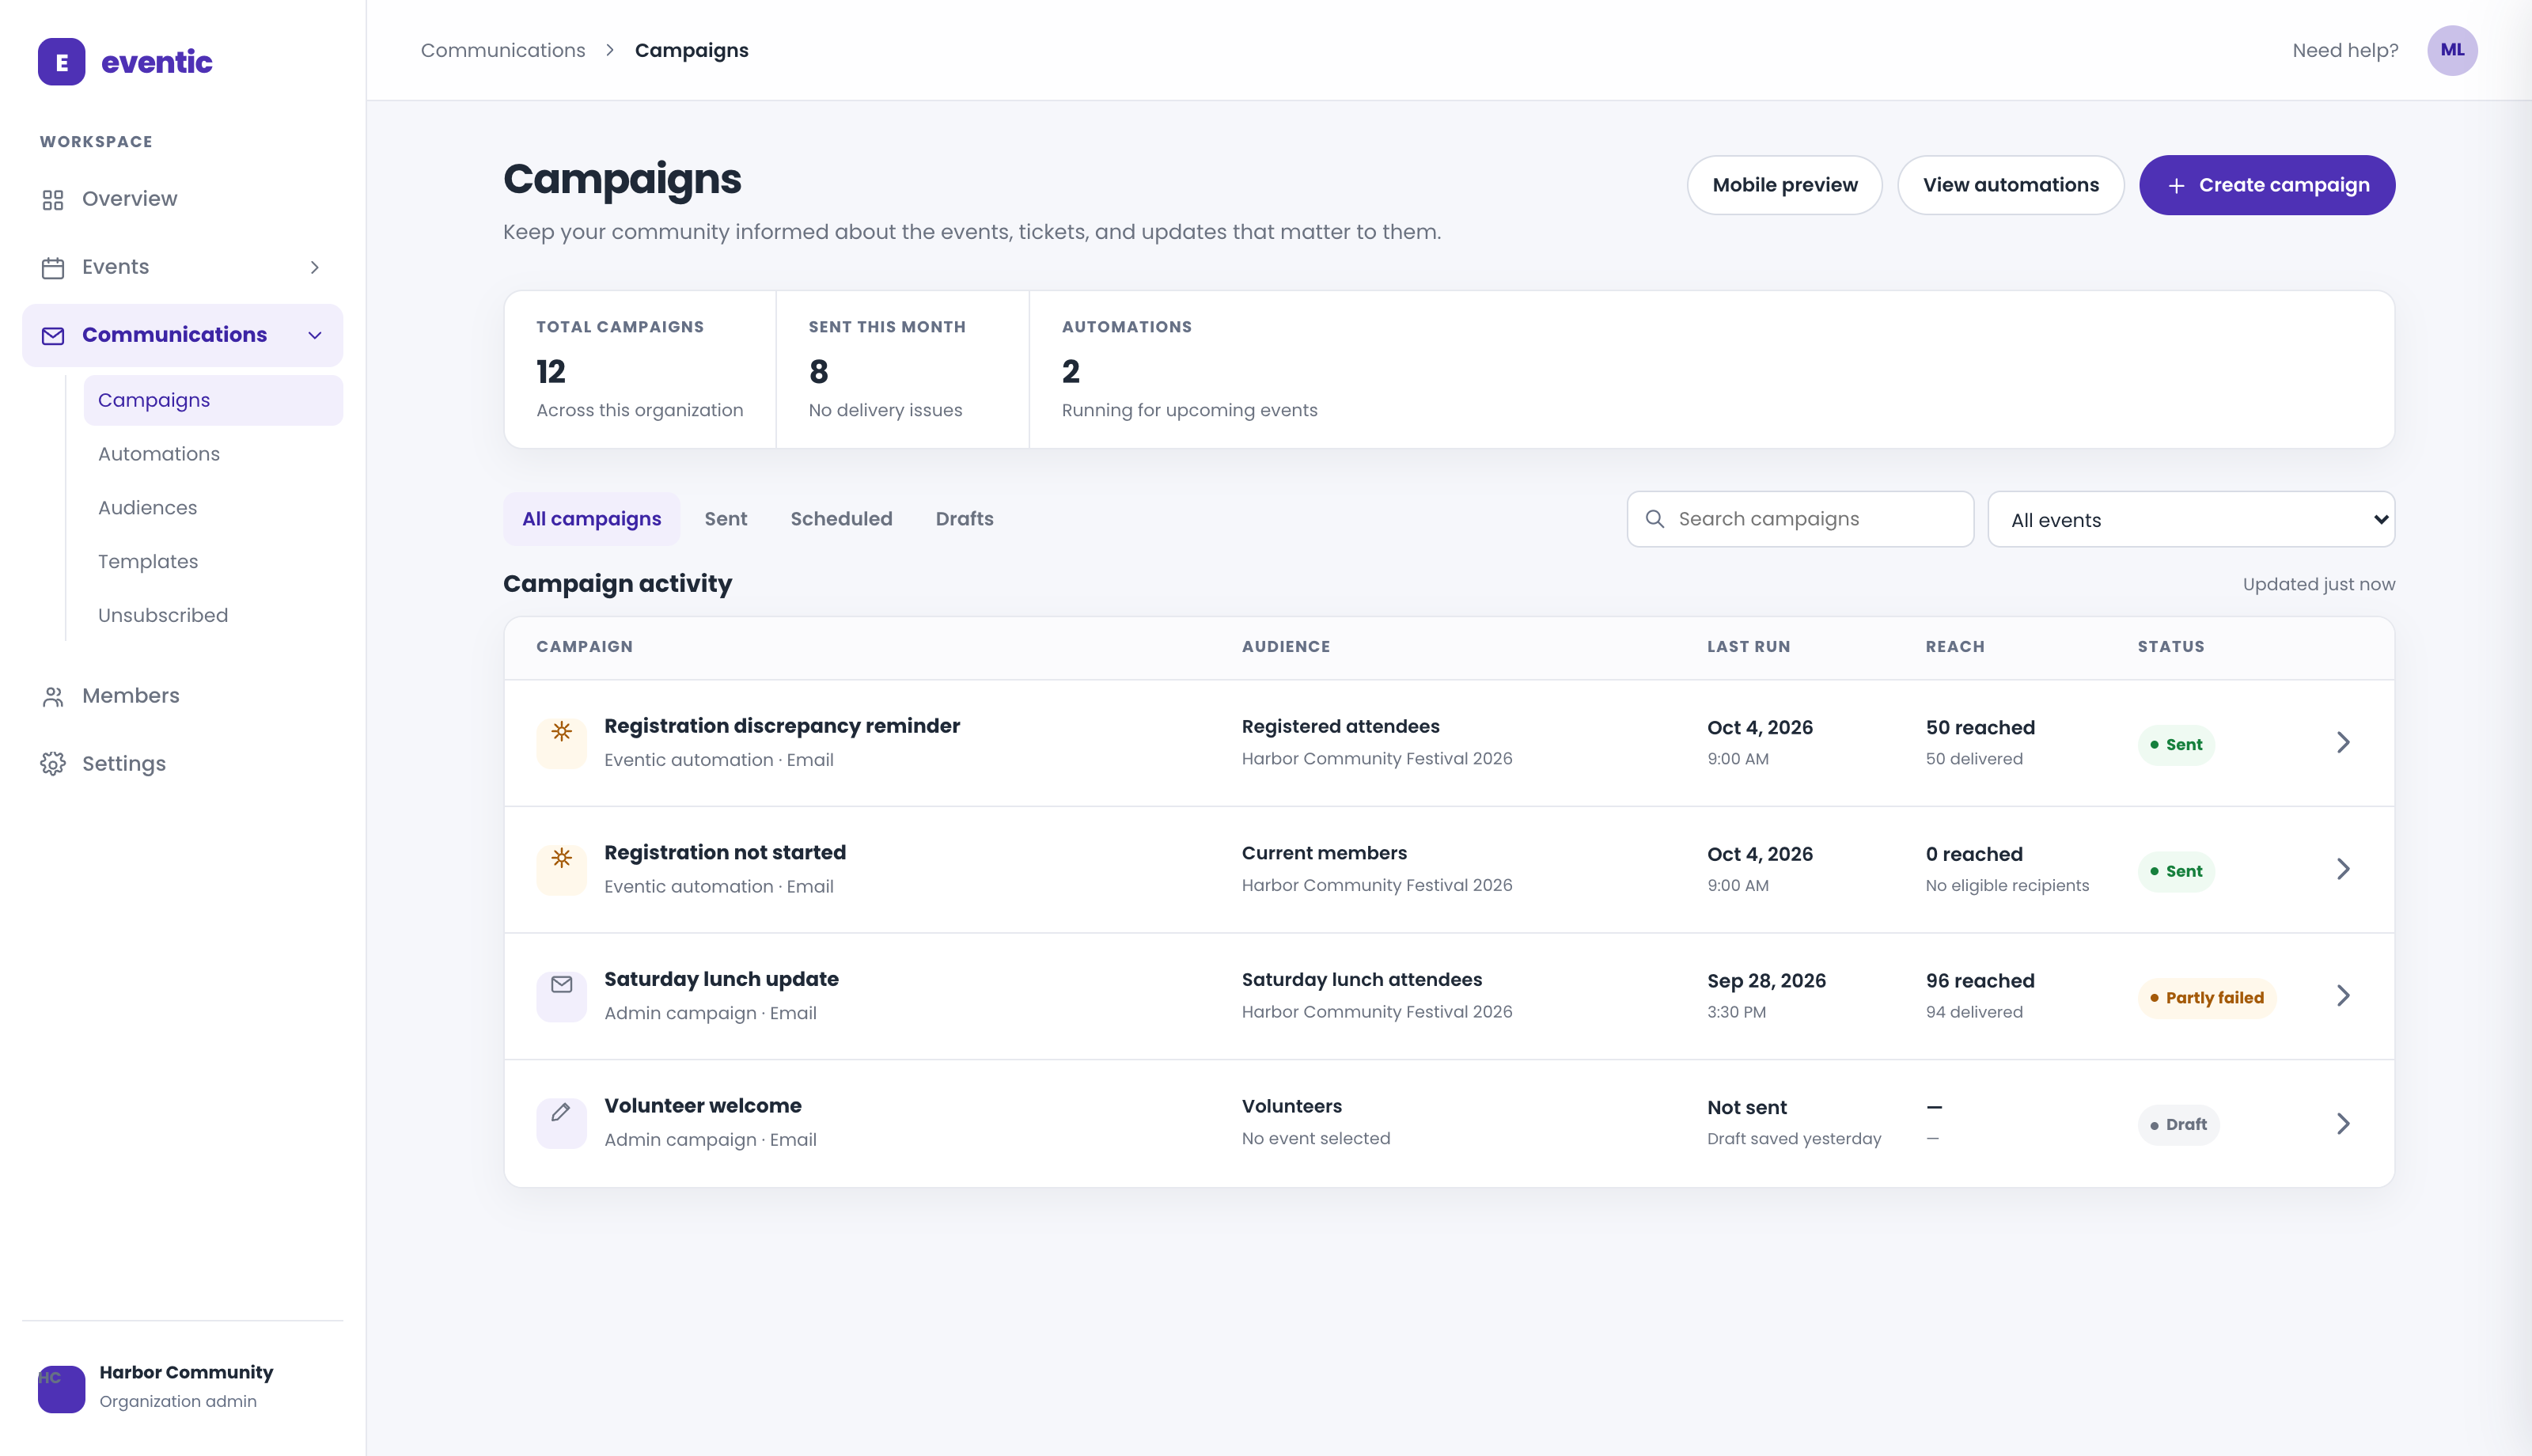
Task: Select Campaigns in the sidebar
Action: 213,400
